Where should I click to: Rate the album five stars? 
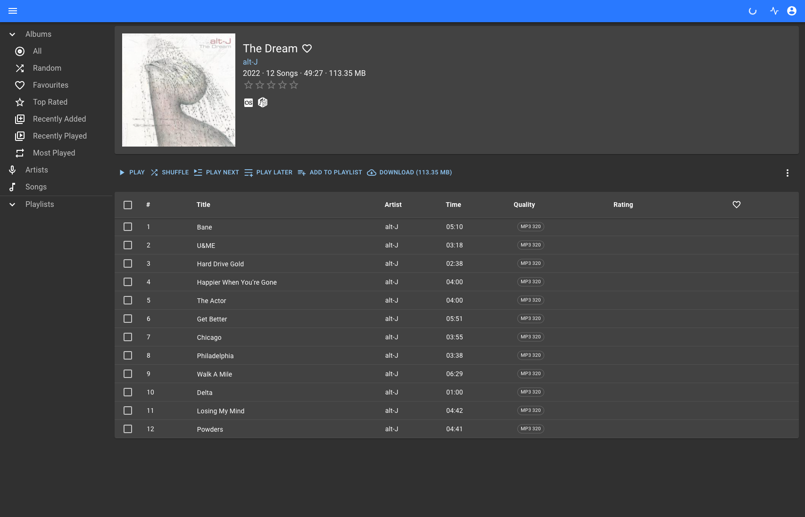294,85
